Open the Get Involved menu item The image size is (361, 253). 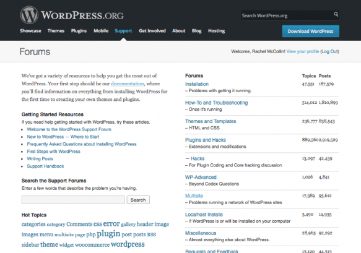coord(152,31)
